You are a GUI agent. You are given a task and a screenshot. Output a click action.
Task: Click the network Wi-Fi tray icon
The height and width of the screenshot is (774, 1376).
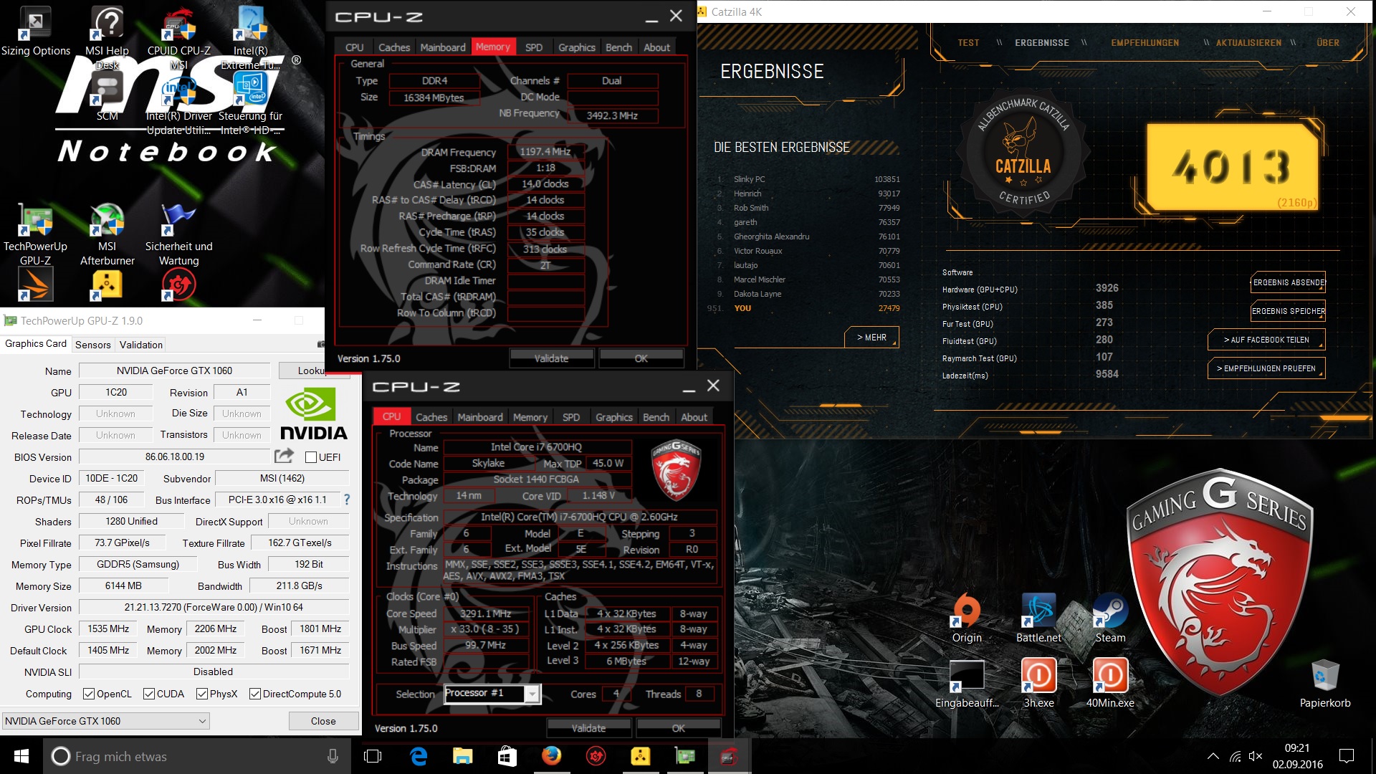[x=1235, y=756]
